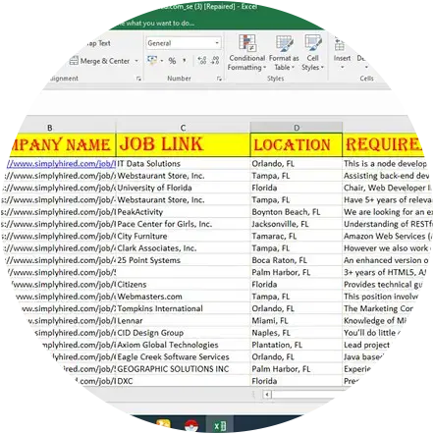Click Accounting Number Format icon

point(152,60)
